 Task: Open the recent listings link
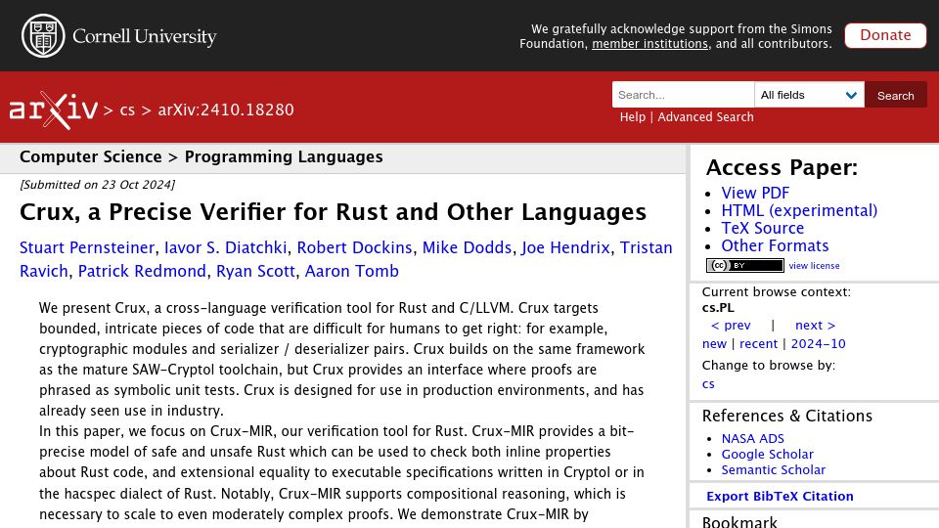tap(758, 343)
